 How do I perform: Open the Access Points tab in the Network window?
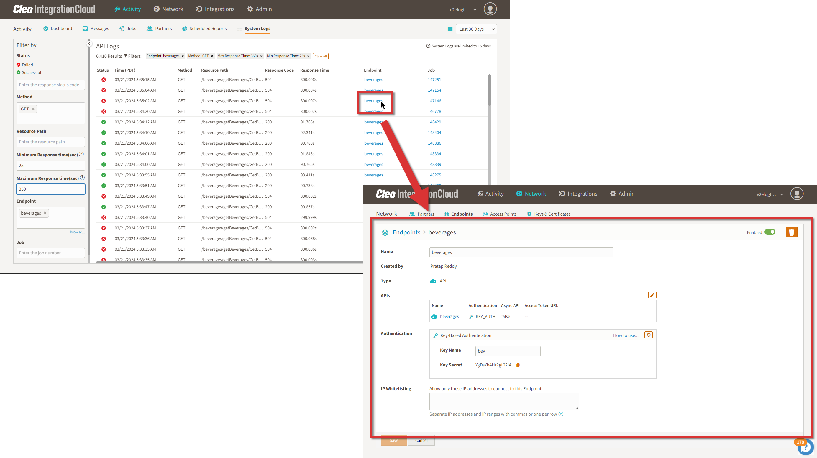tap(500, 214)
